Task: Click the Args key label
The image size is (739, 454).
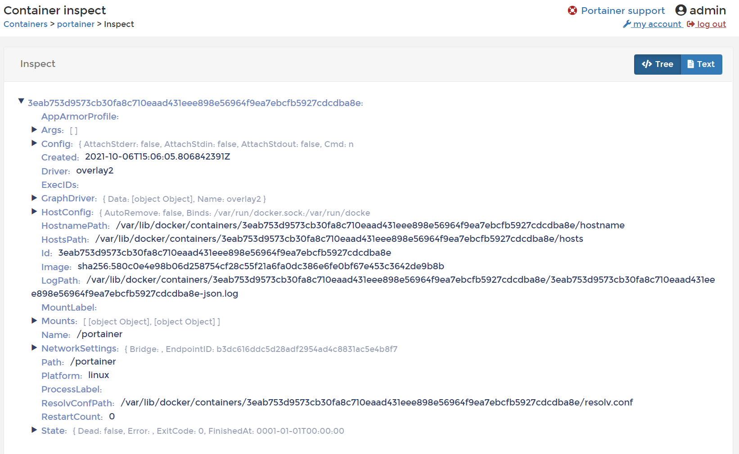Action: 53,130
